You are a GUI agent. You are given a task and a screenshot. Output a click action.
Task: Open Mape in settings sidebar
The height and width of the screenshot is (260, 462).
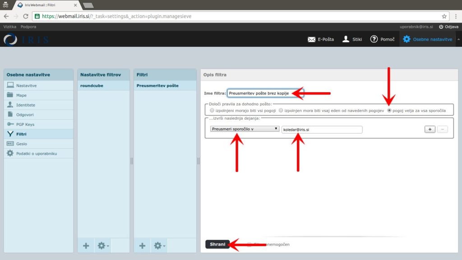tap(21, 95)
